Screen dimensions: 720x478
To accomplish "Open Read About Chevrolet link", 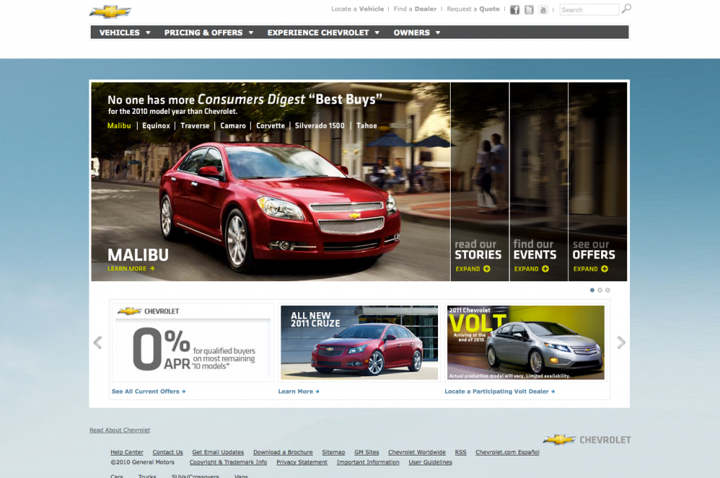I will click(120, 430).
